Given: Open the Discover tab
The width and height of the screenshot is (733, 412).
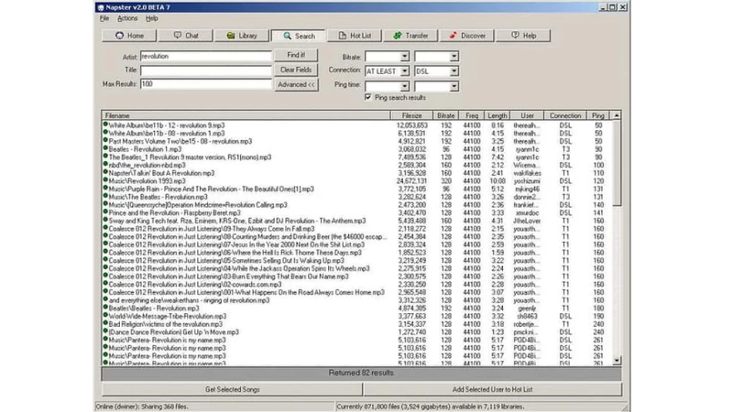Looking at the screenshot, I should (x=466, y=36).
